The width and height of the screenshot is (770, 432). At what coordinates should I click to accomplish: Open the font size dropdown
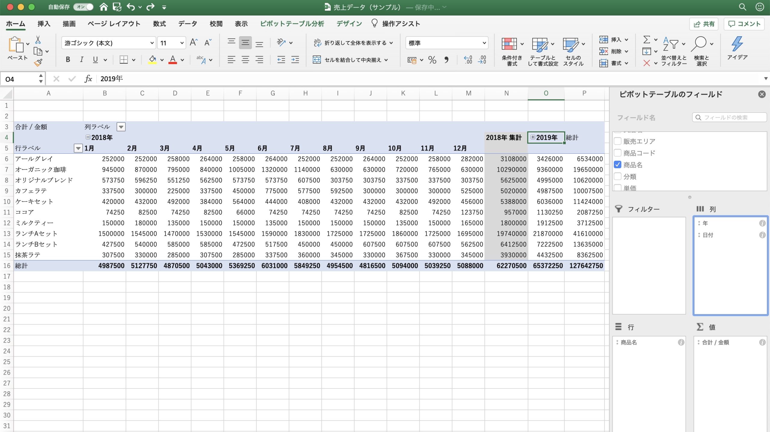click(182, 43)
